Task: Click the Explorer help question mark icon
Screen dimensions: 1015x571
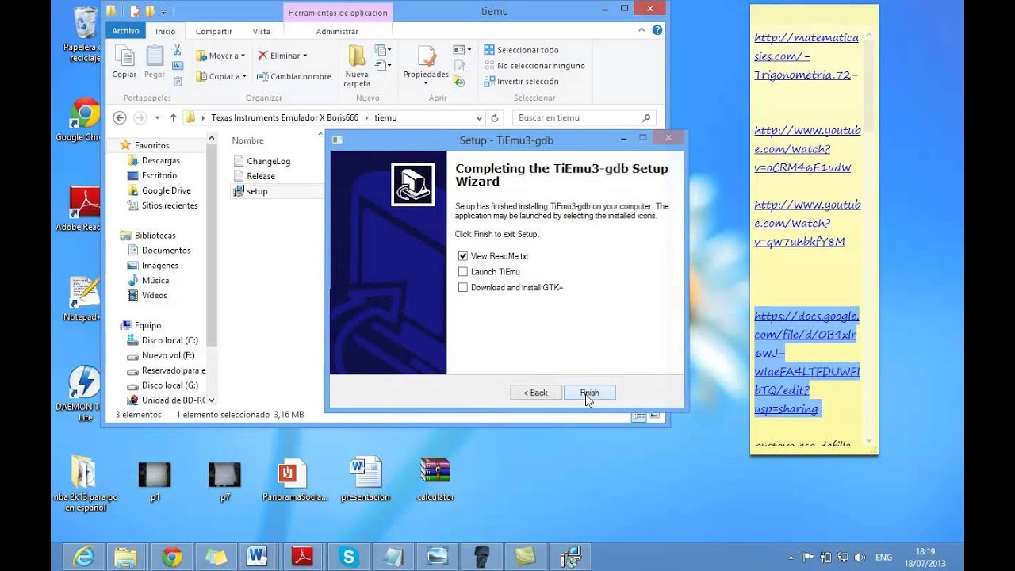Action: [x=657, y=31]
